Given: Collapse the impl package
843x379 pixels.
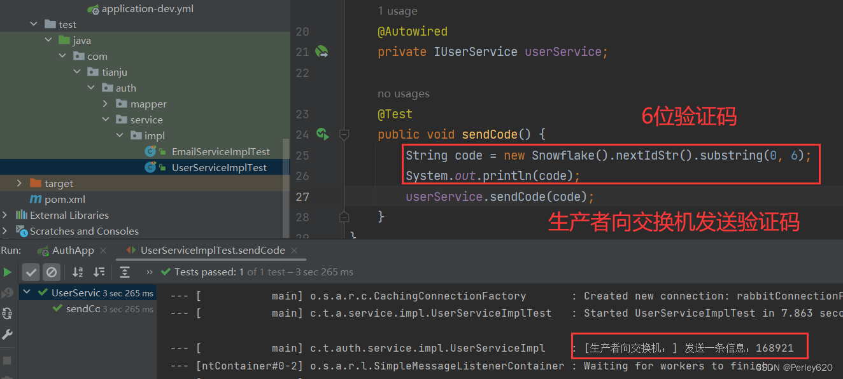Looking at the screenshot, I should [120, 136].
